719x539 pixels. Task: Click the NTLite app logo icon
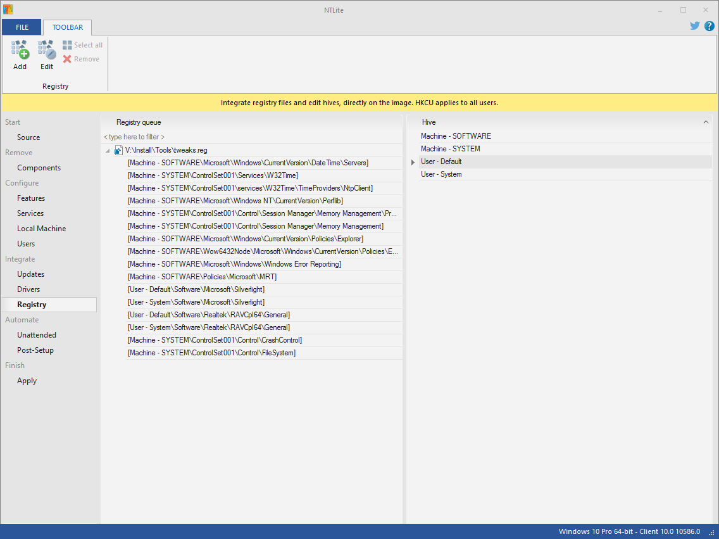(8, 10)
